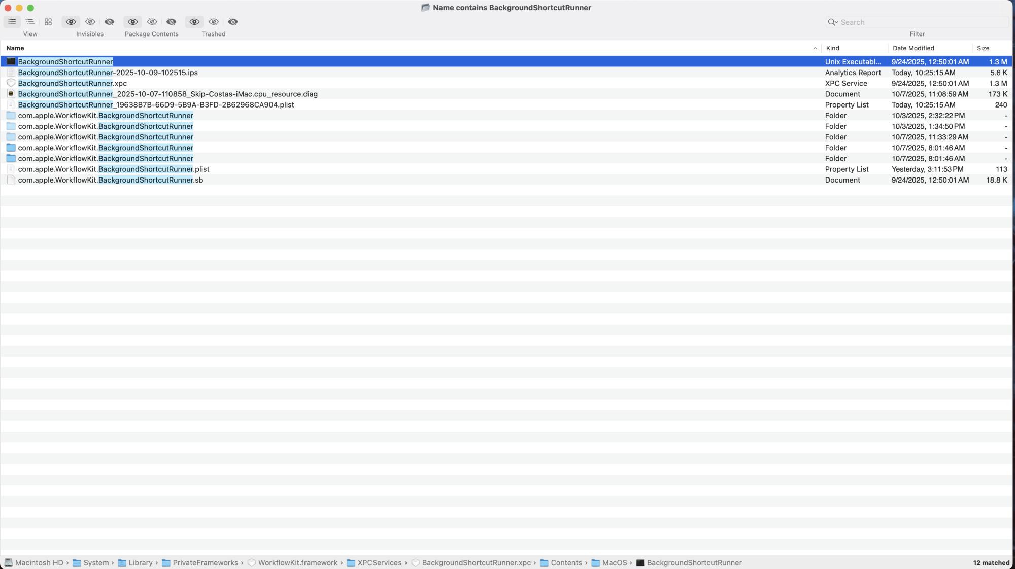Select the cpu_resource.diag document icon
The width and height of the screenshot is (1015, 569).
(x=11, y=94)
